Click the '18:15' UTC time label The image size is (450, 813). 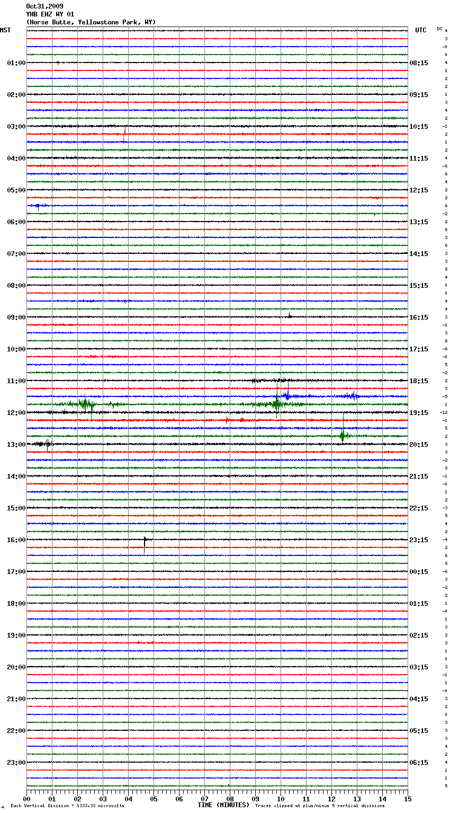pos(419,381)
